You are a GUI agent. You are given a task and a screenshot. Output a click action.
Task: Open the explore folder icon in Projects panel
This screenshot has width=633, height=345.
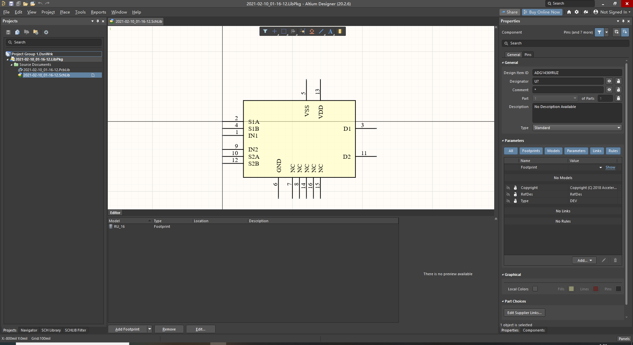click(x=36, y=32)
